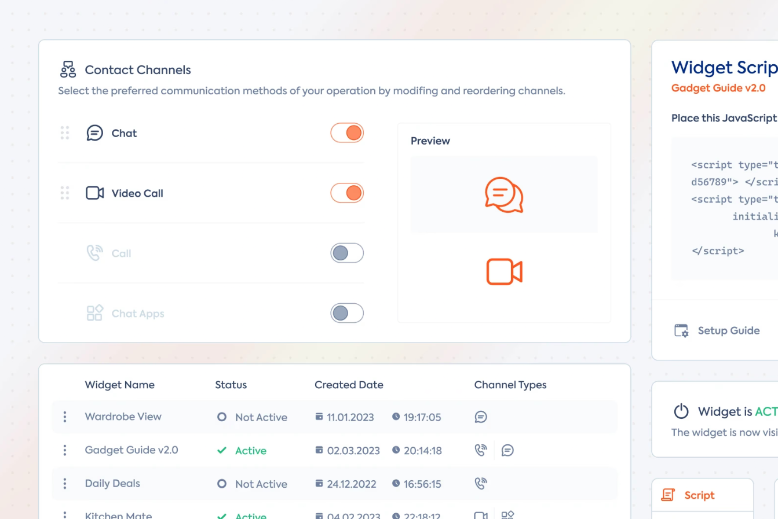
Task: Click the Call phone icon in channel list
Action: pyautogui.click(x=94, y=253)
